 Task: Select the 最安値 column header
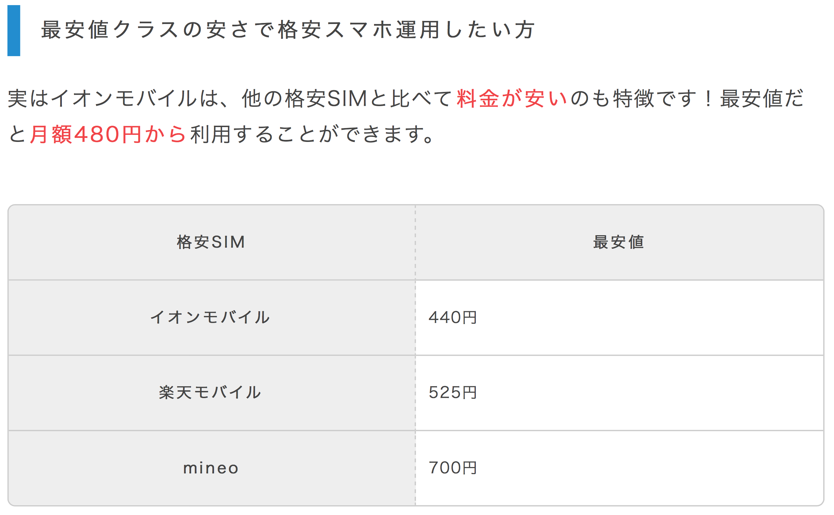pos(619,243)
